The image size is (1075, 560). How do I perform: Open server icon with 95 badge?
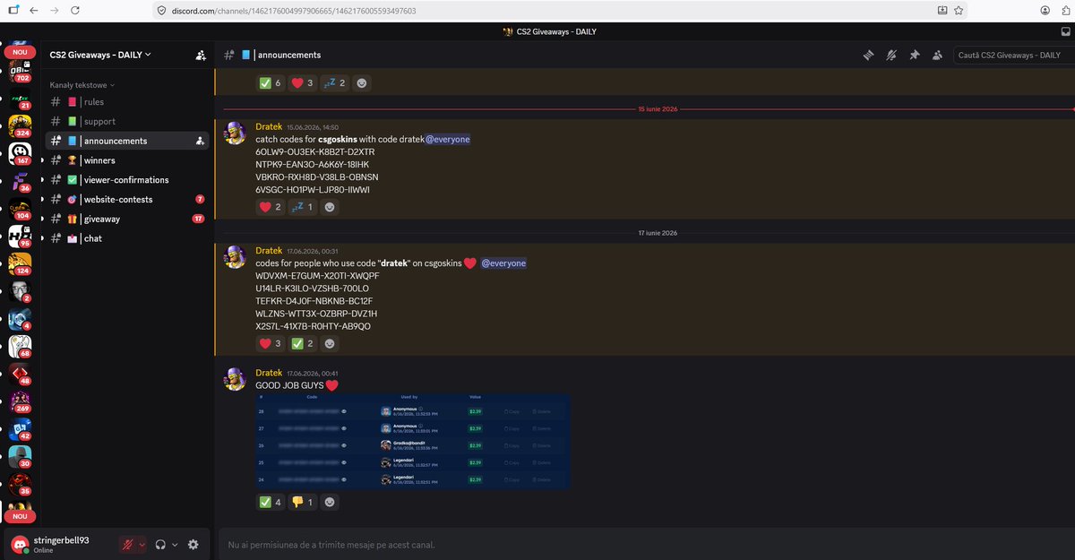(20, 237)
